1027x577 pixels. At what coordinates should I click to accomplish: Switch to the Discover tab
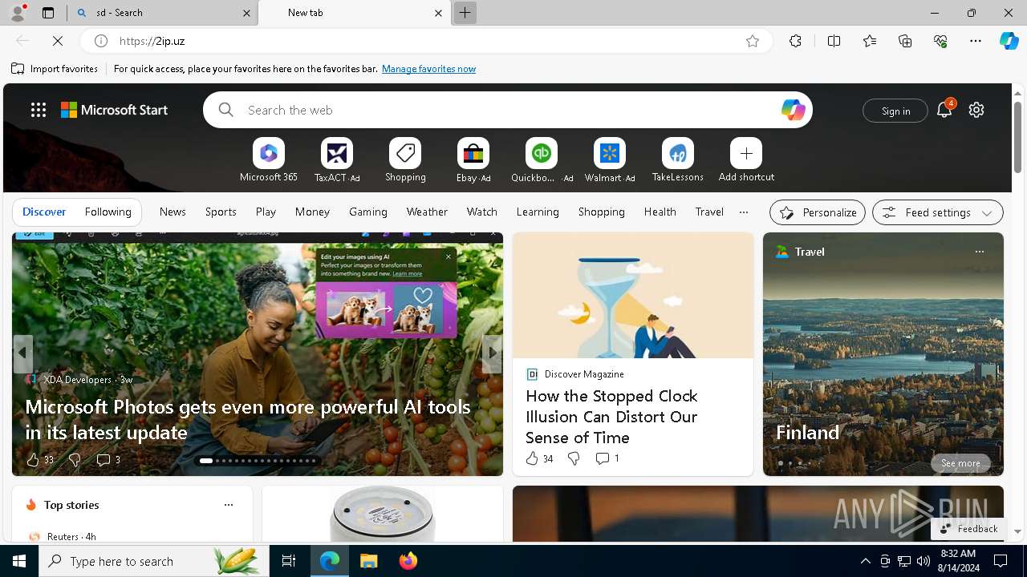point(44,212)
